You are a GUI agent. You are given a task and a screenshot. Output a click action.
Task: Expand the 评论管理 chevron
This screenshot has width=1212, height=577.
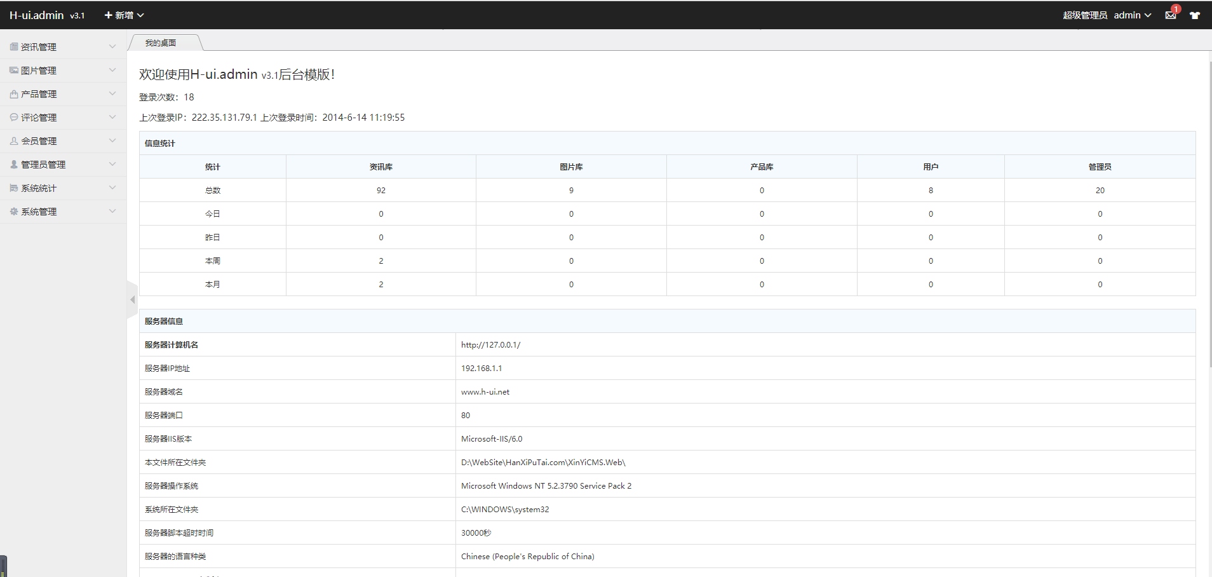click(112, 117)
